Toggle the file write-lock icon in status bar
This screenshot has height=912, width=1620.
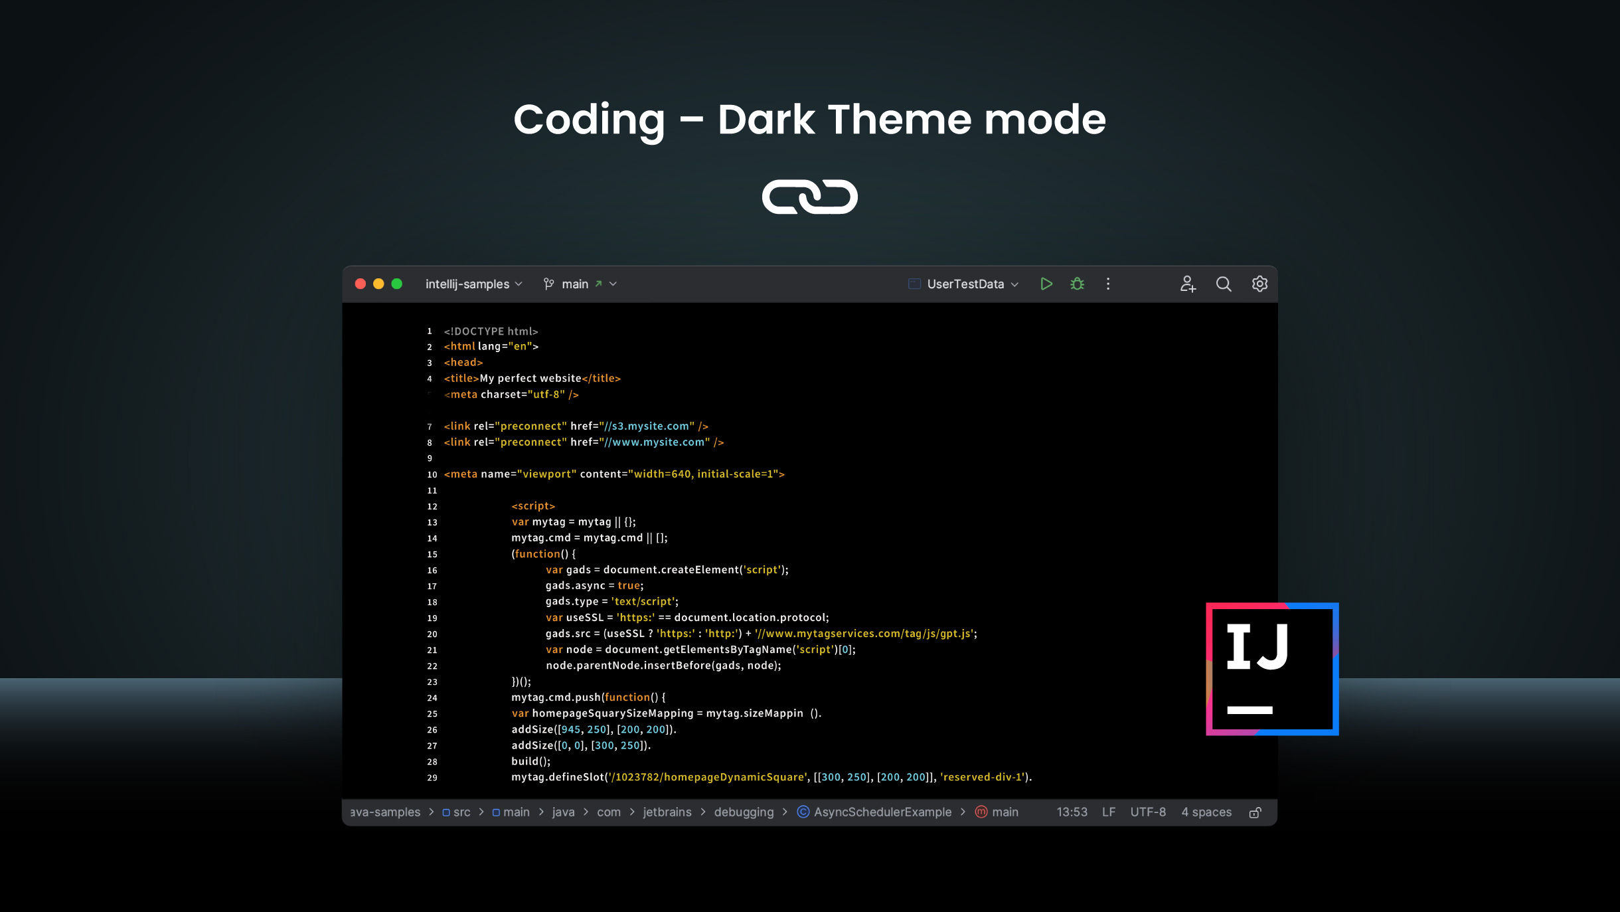(1255, 812)
